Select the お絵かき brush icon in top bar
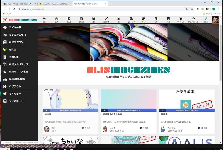Screen dimensions: 223x150 pyautogui.click(x=106, y=19)
